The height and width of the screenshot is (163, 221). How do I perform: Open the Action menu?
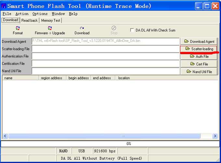pyautogui.click(x=22, y=14)
